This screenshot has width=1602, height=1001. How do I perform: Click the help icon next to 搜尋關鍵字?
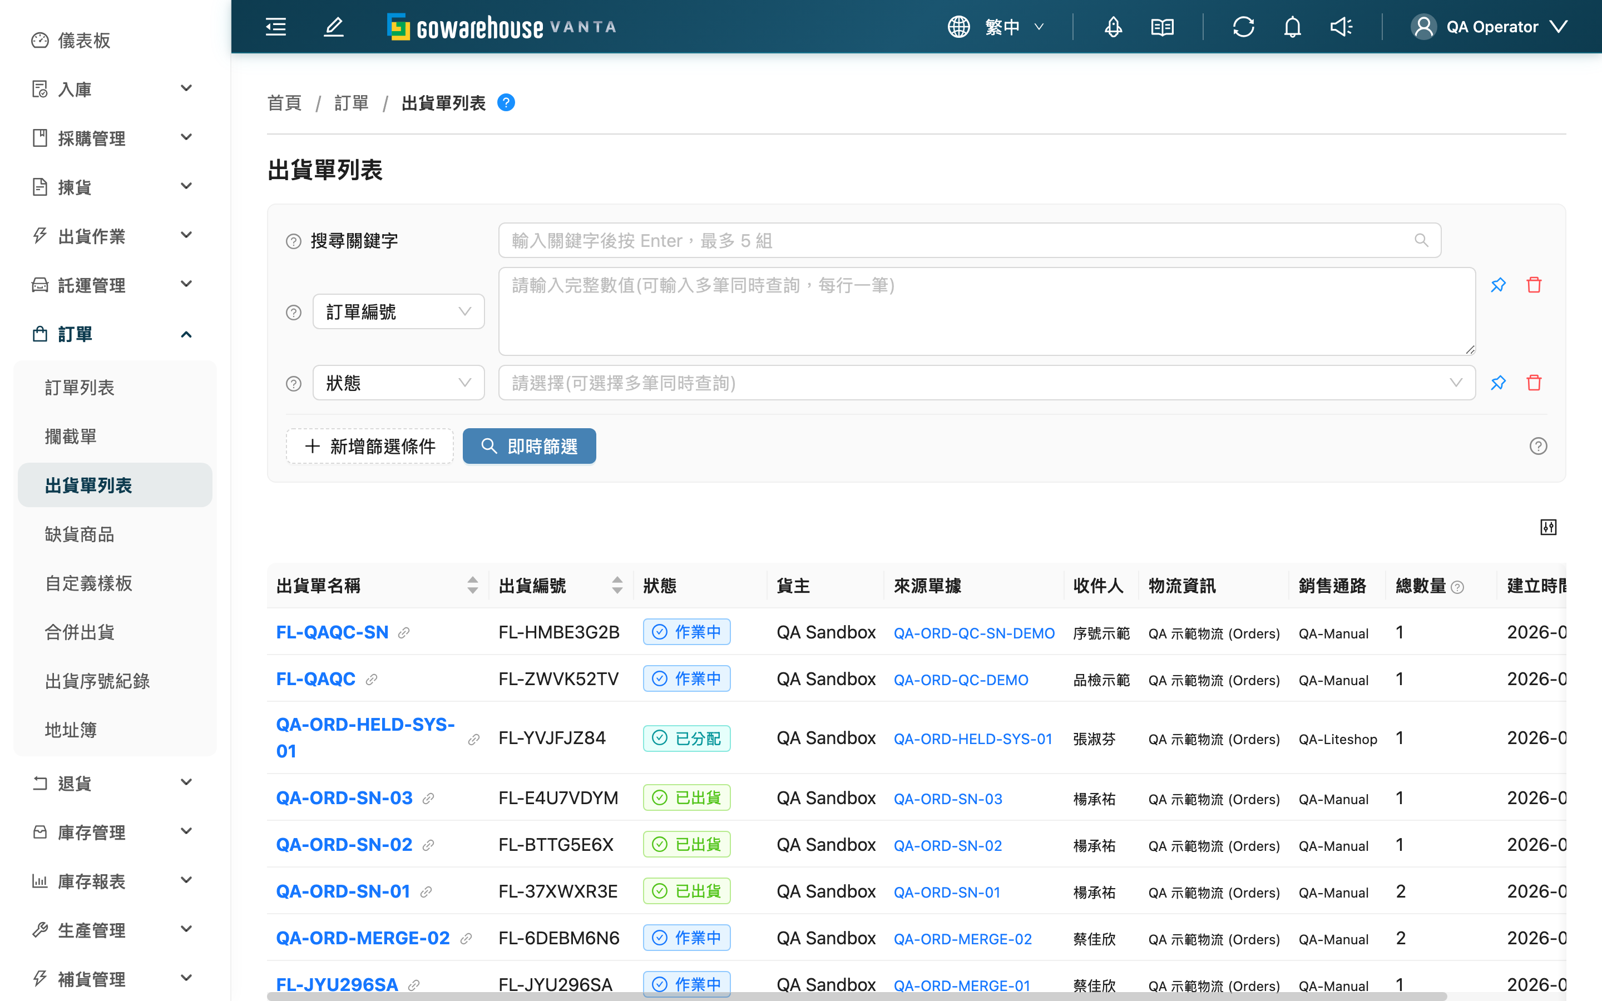coord(293,241)
